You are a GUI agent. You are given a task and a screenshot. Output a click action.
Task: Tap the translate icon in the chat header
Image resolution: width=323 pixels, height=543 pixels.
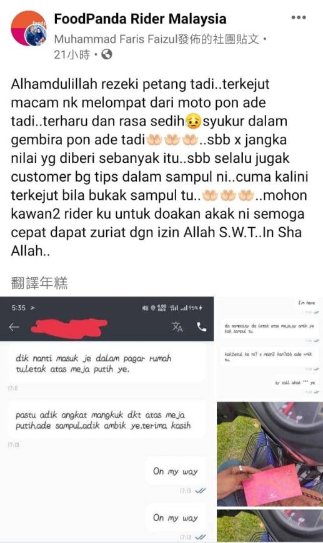point(177,326)
